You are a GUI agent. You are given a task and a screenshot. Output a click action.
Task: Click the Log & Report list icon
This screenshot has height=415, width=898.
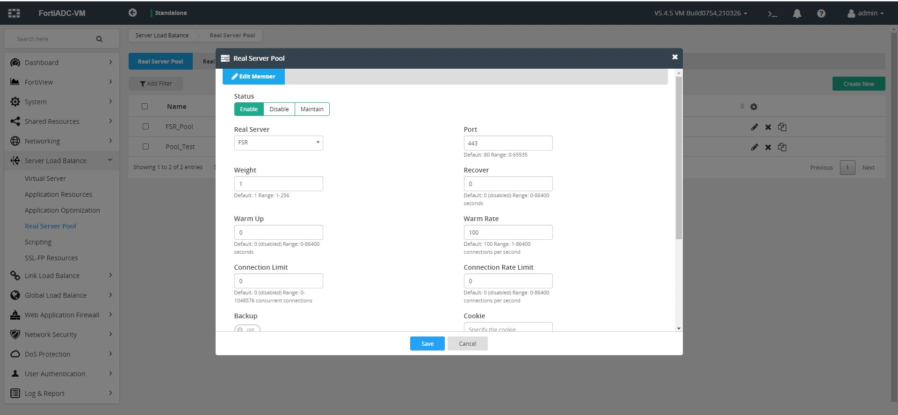(15, 393)
